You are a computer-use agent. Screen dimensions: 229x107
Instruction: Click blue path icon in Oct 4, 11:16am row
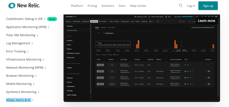pyautogui.click(x=185, y=78)
